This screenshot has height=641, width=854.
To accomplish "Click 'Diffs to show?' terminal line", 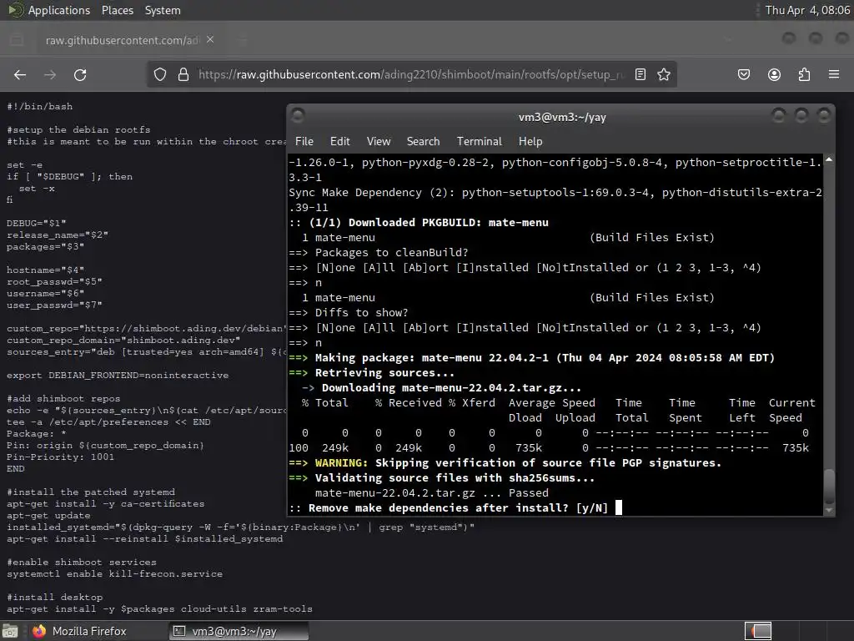I will point(349,312).
